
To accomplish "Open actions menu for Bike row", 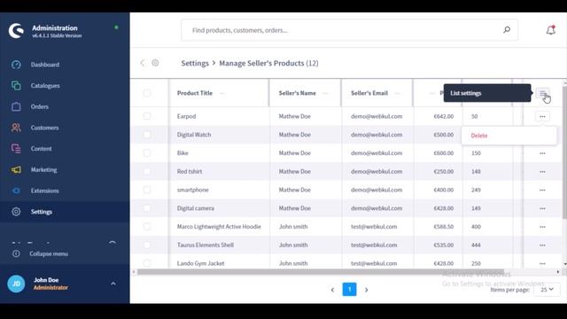I will click(542, 153).
